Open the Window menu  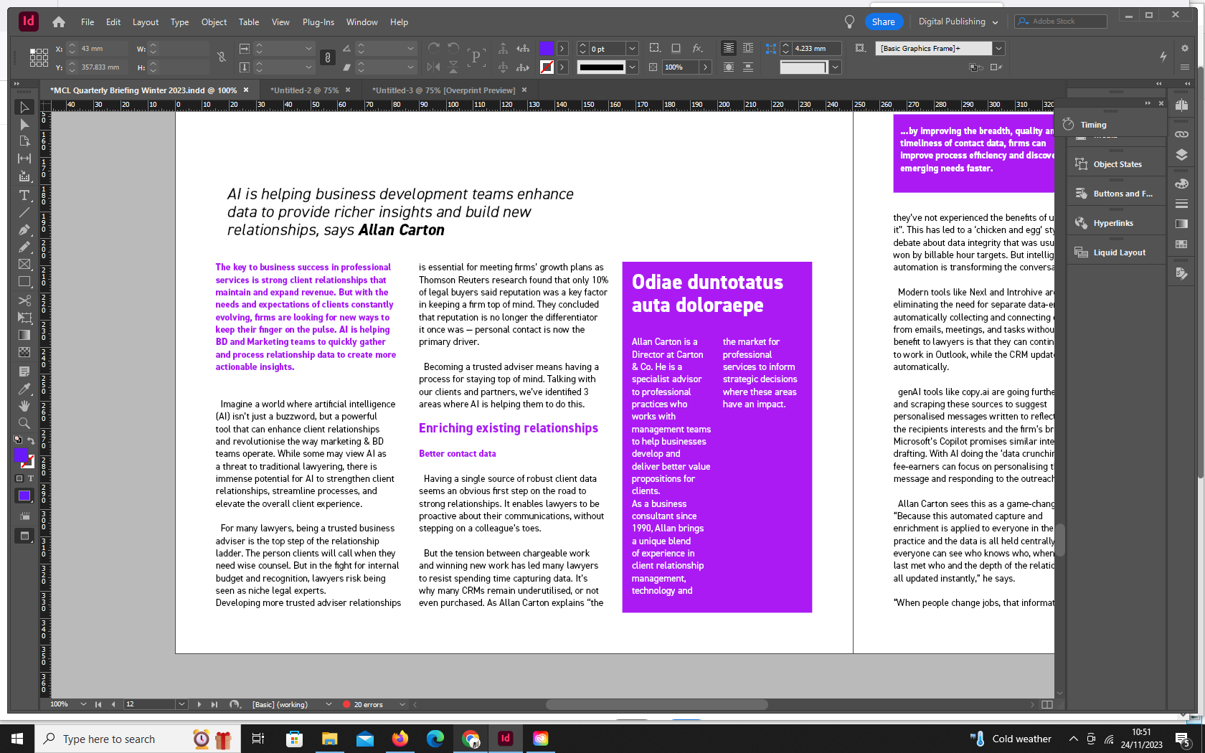361,22
